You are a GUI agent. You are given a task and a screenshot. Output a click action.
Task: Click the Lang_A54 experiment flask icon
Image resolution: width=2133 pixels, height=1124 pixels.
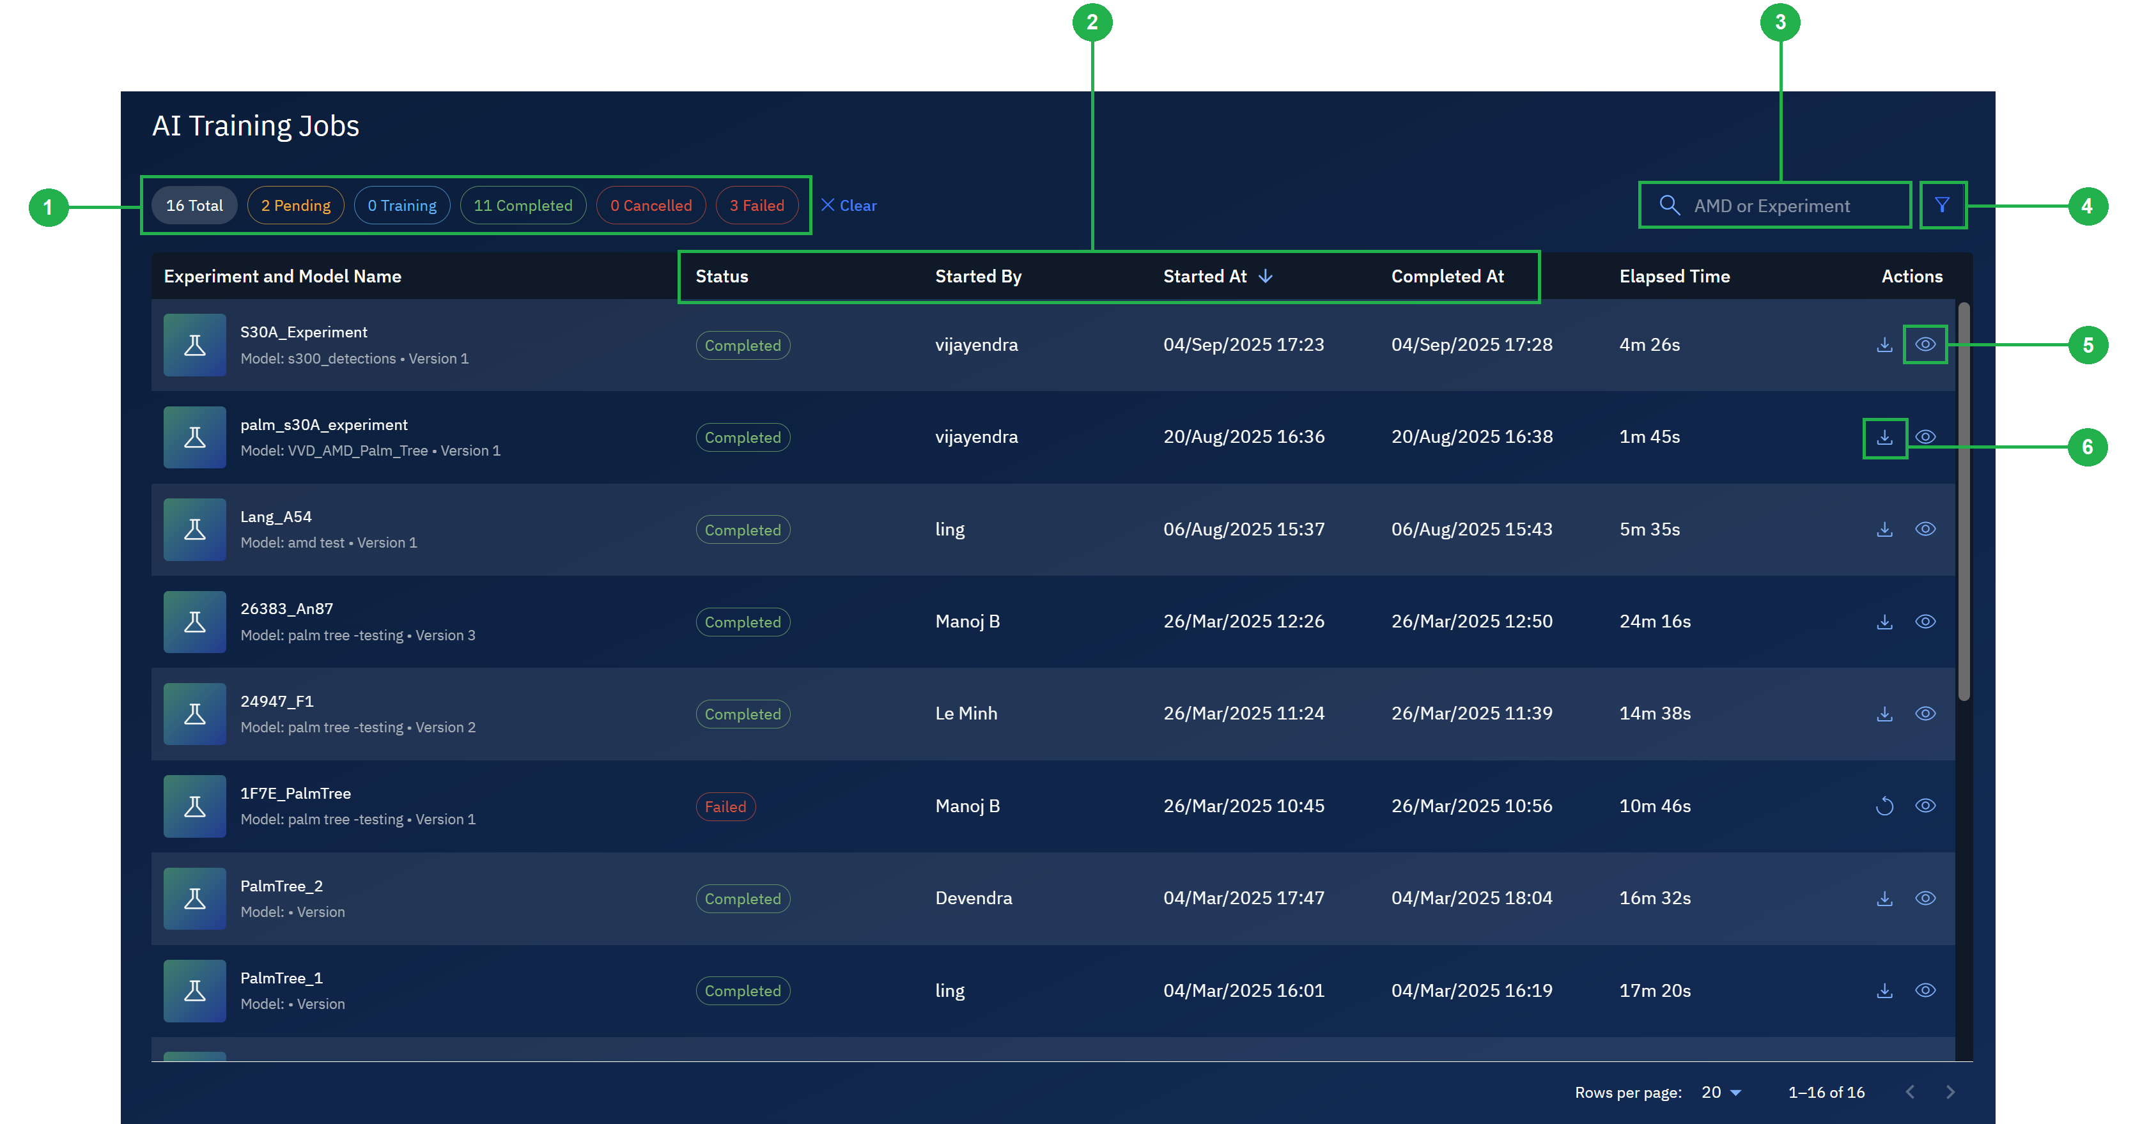(x=194, y=529)
